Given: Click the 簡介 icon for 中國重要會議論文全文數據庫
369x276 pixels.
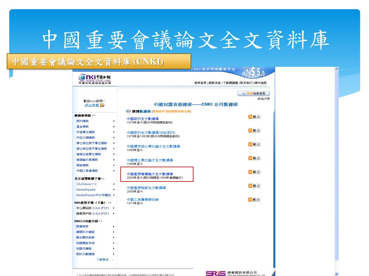Looking at the screenshot, I should [x=254, y=172].
